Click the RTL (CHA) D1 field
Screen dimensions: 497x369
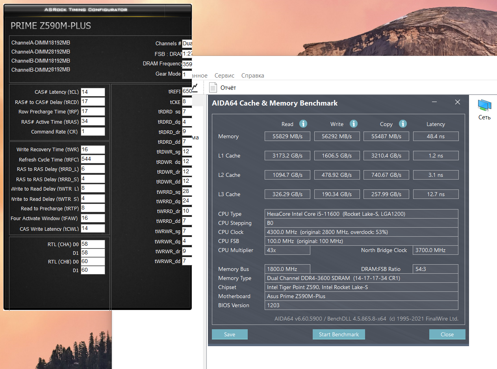click(x=93, y=253)
